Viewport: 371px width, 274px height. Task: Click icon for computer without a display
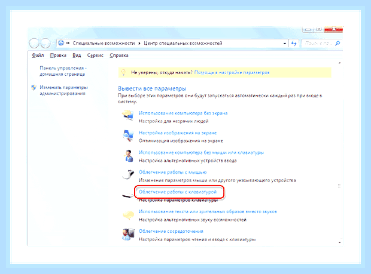click(x=128, y=115)
